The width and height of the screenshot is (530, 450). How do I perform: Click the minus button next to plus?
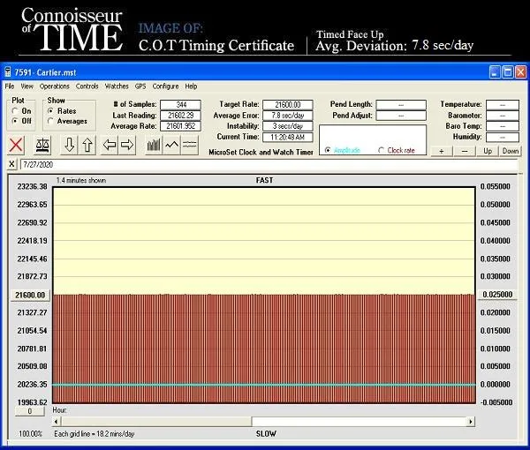[465, 151]
